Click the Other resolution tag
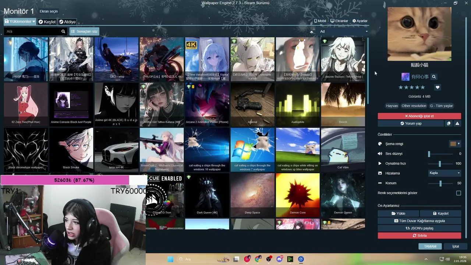 point(414,106)
